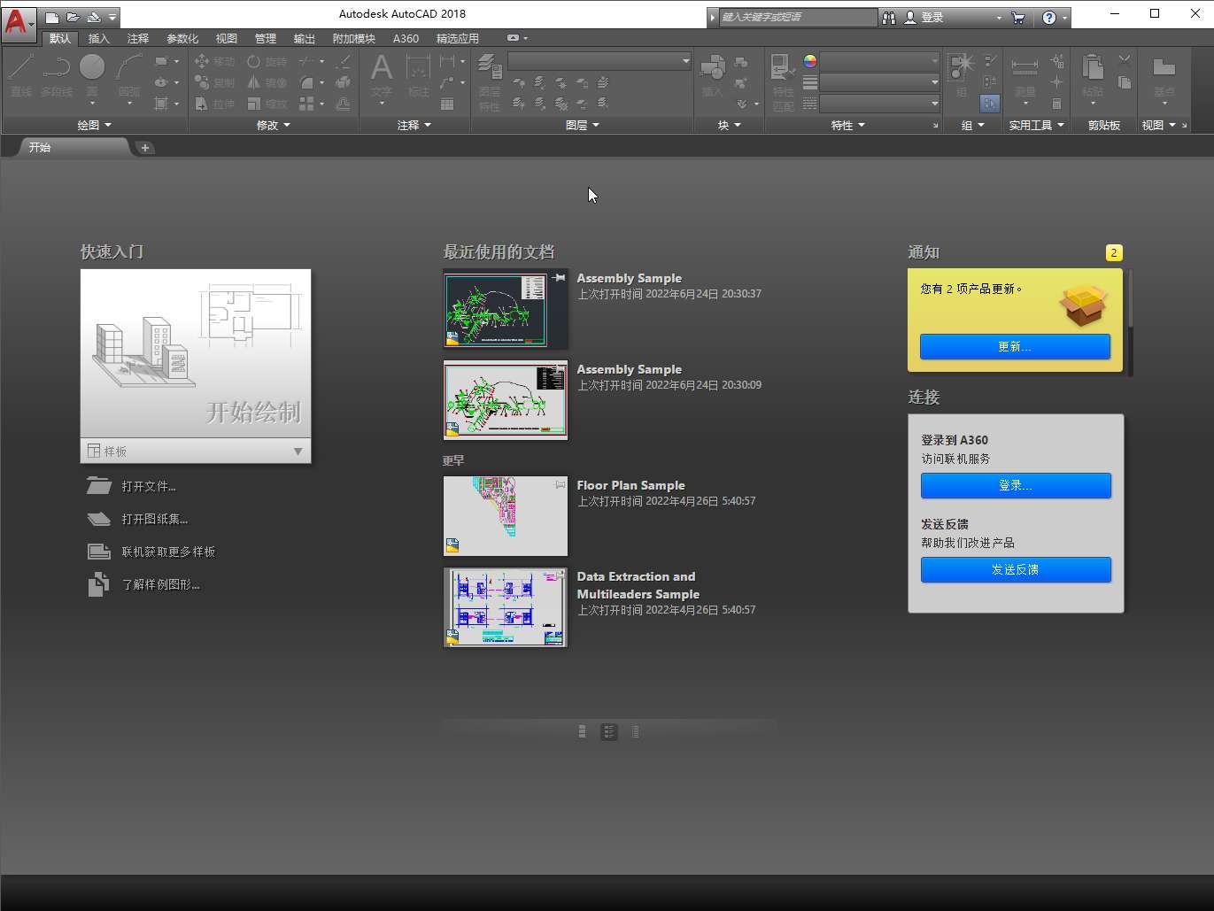Select the 多段线 (Polyline) tool

tap(57, 75)
